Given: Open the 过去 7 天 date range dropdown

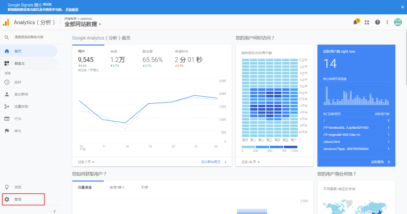Looking at the screenshot, I should click(x=86, y=162).
